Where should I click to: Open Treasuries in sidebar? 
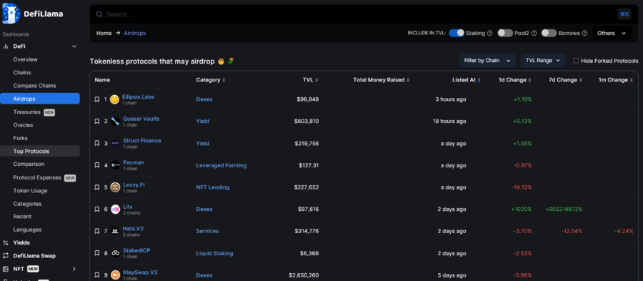pyautogui.click(x=26, y=112)
